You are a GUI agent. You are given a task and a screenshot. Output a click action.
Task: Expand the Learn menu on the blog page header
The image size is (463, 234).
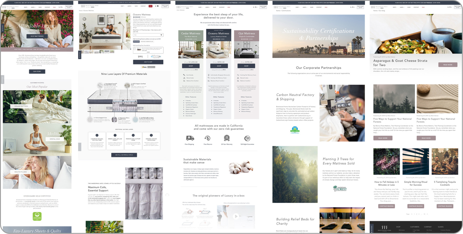[402, 7]
